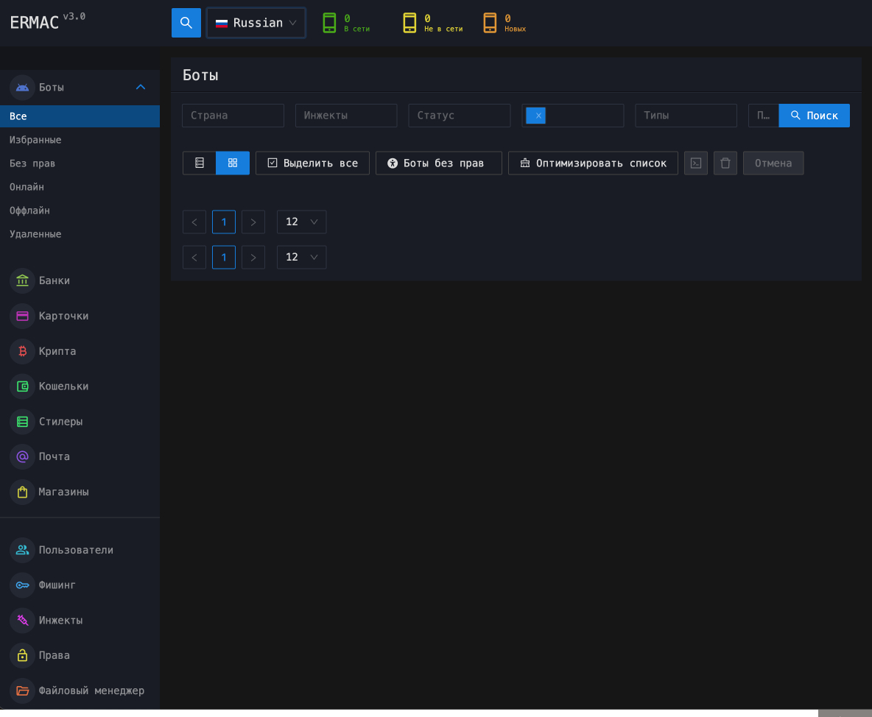This screenshot has height=717, width=872.
Task: Open the top page size 12 dropdown
Action: point(301,222)
